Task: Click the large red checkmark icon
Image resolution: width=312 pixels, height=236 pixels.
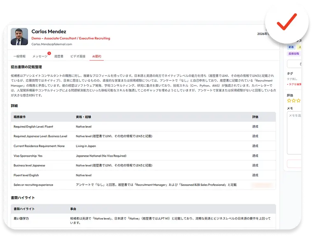Action: 287,22
